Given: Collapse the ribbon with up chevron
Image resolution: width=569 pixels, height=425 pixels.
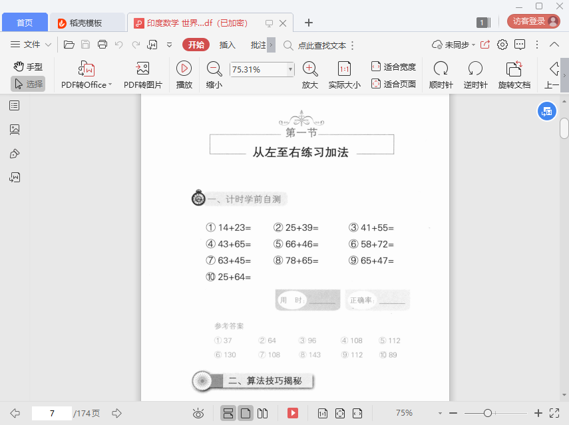Looking at the screenshot, I should (554, 45).
